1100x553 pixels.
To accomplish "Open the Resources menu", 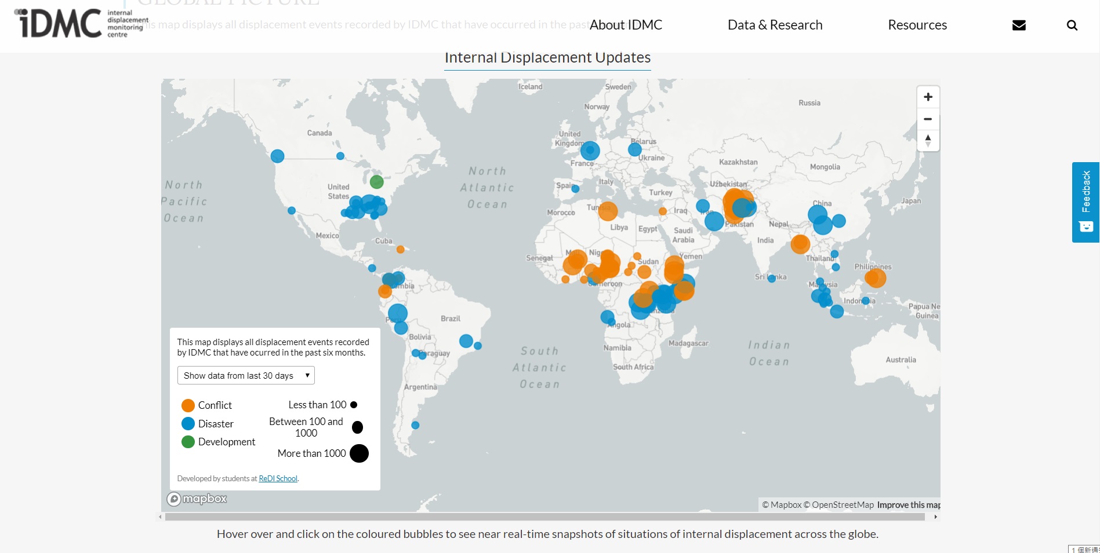I will [917, 25].
